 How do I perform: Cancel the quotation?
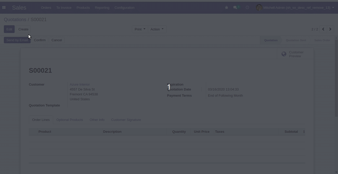(57, 40)
